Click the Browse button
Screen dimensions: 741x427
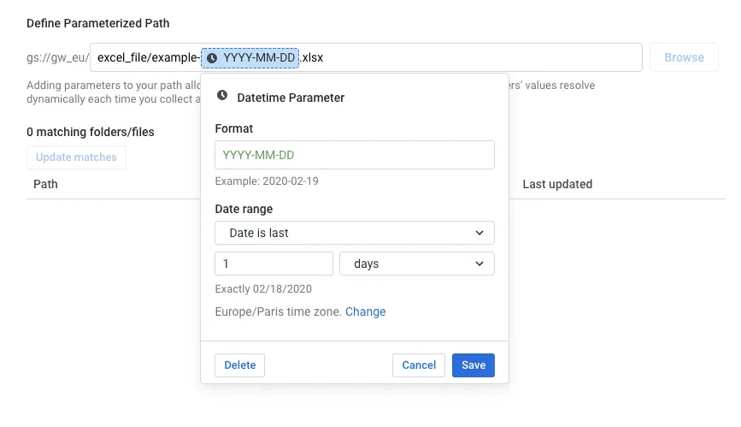click(x=684, y=57)
